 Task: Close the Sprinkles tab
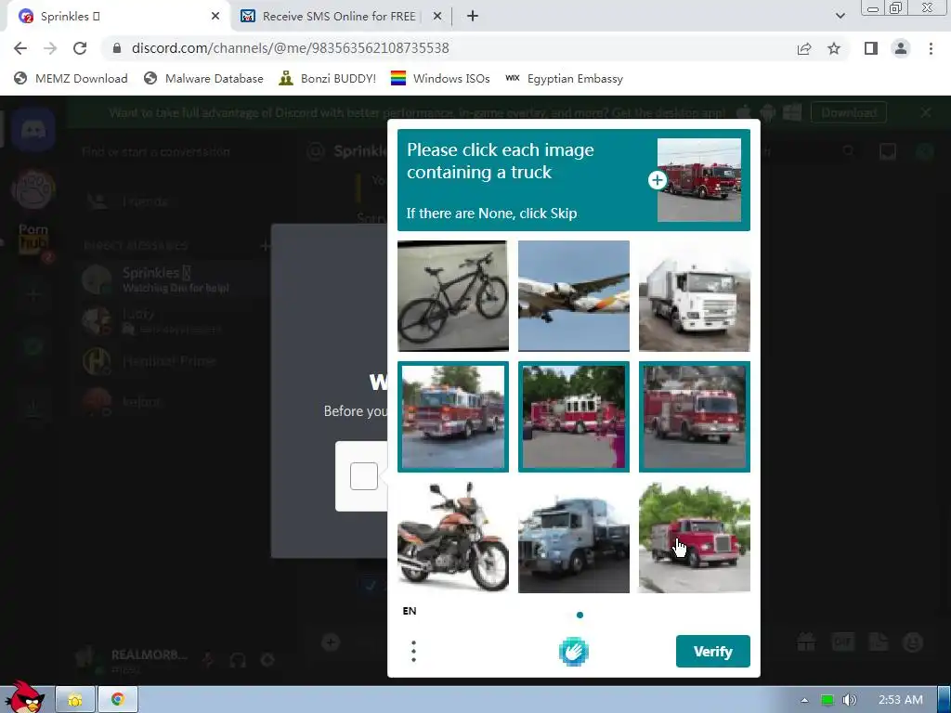[215, 17]
